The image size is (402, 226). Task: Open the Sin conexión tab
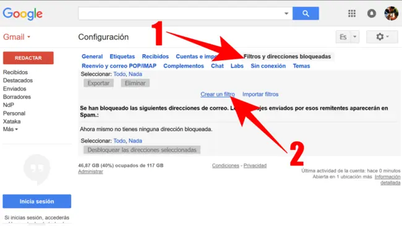click(268, 66)
